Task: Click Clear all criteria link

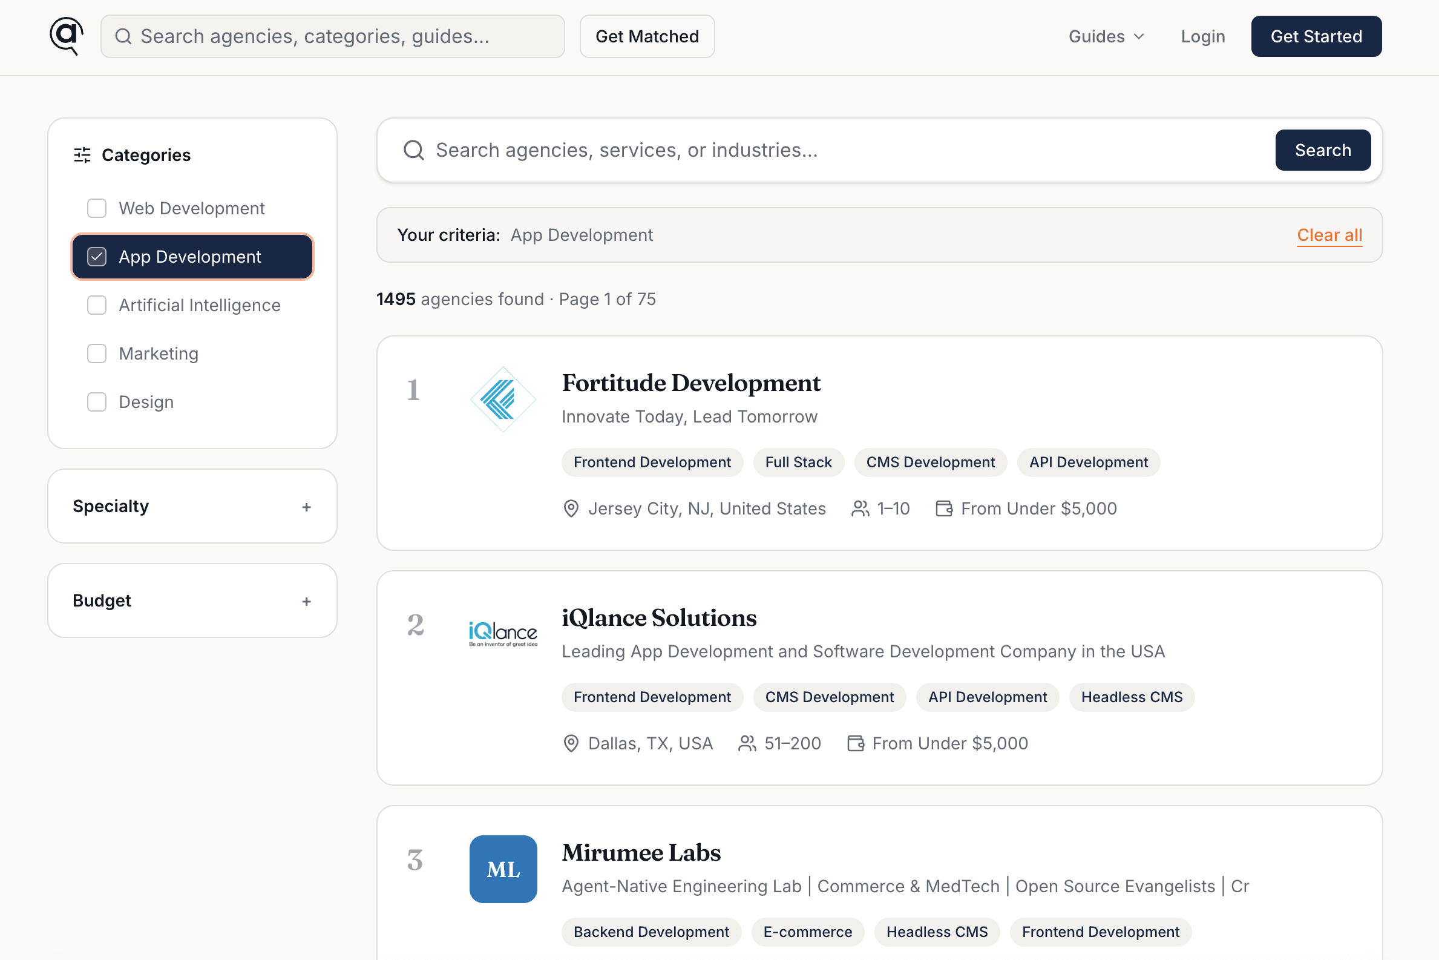Action: click(1329, 235)
